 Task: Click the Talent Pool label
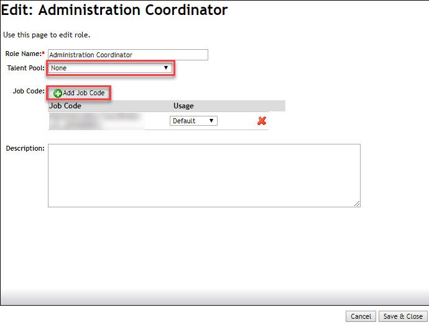pos(25,68)
